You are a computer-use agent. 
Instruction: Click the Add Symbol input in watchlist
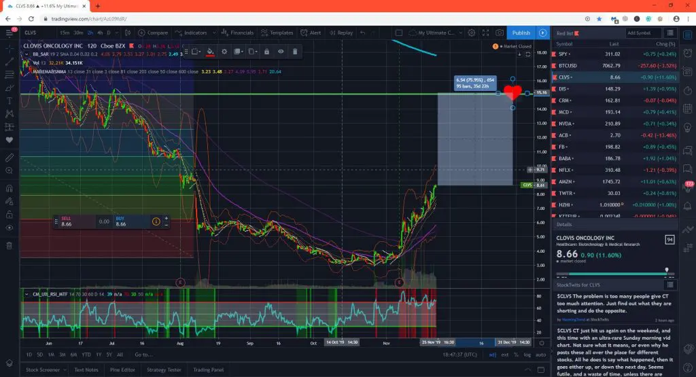(x=643, y=33)
